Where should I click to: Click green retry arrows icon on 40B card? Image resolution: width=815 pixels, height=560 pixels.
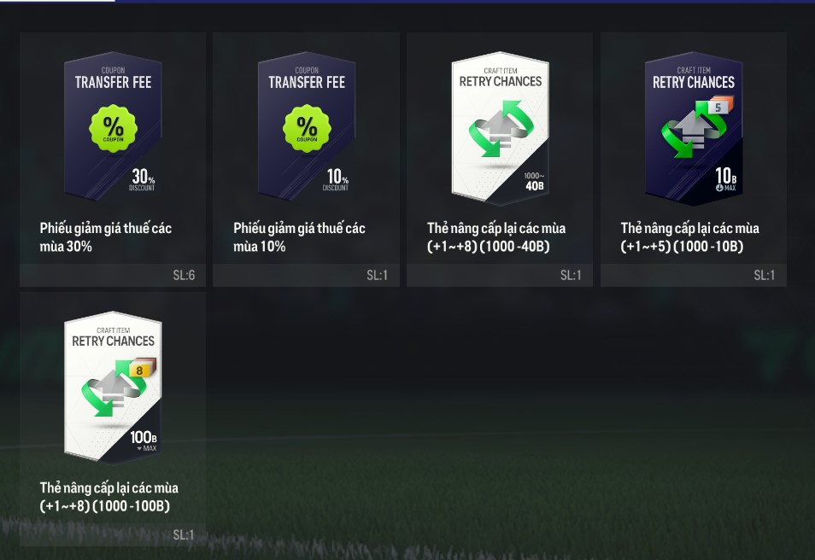pos(501,128)
